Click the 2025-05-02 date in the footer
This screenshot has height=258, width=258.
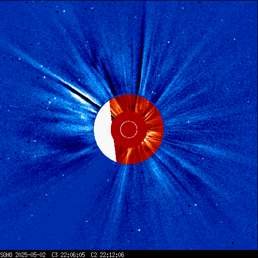(x=30, y=255)
